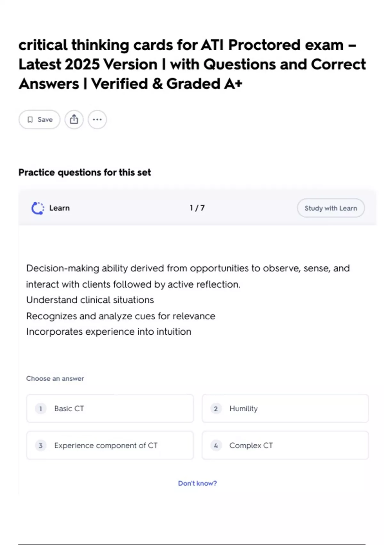The height and width of the screenshot is (545, 384).
Task: Click the Practice questions for this set heading
Action: pos(84,172)
